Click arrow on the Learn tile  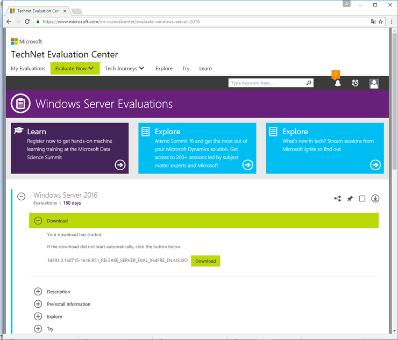120,165
